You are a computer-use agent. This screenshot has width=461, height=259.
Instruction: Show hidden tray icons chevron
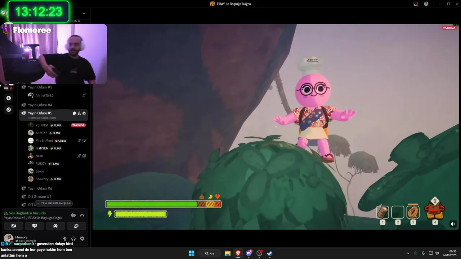(x=408, y=253)
